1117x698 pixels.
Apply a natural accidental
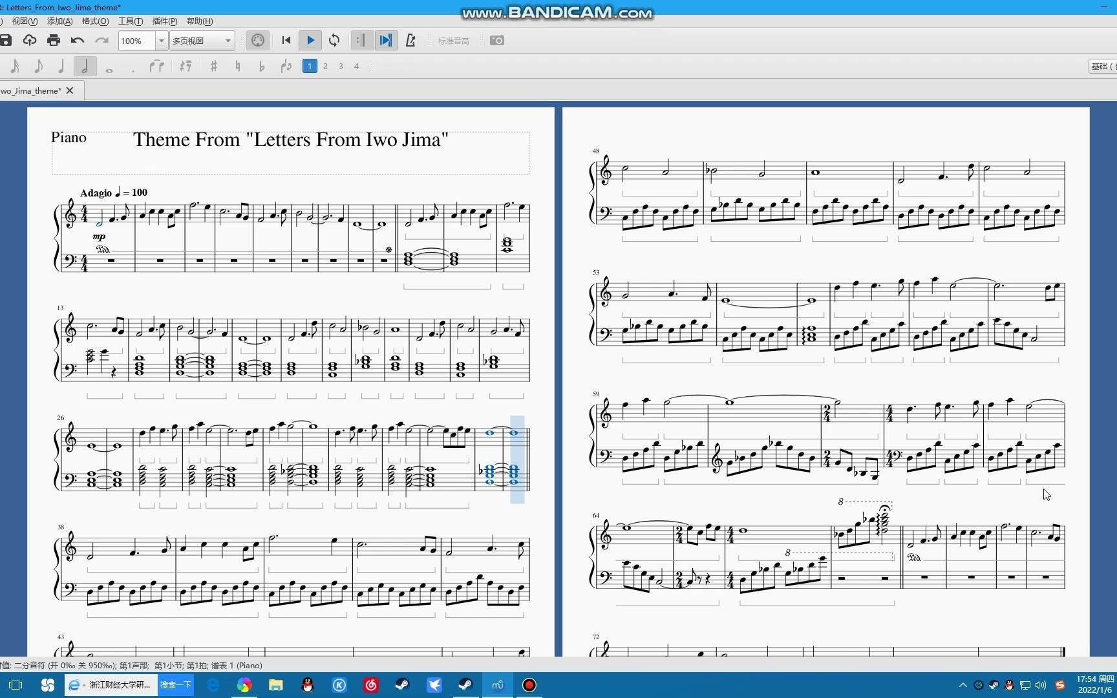(237, 66)
